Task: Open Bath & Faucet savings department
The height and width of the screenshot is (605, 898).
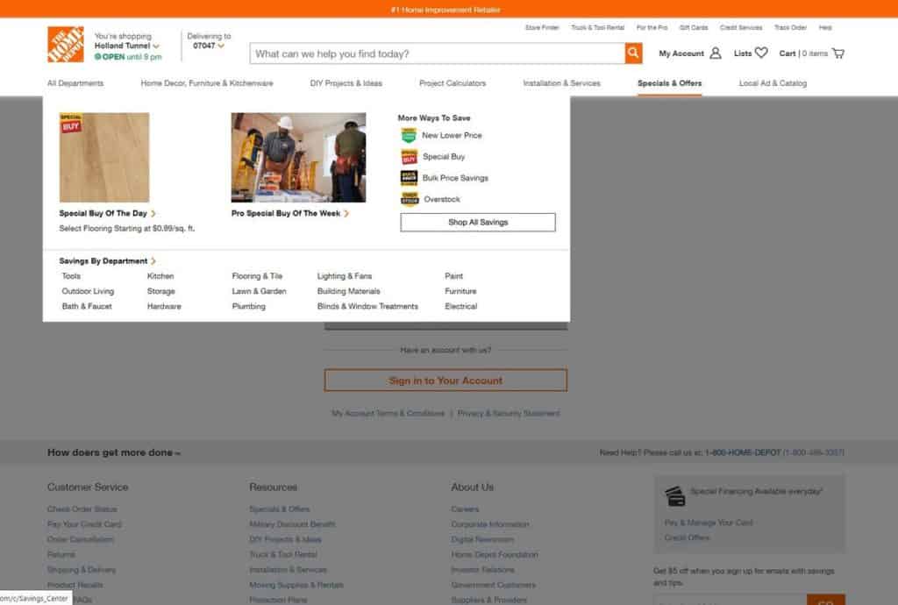Action: click(87, 306)
